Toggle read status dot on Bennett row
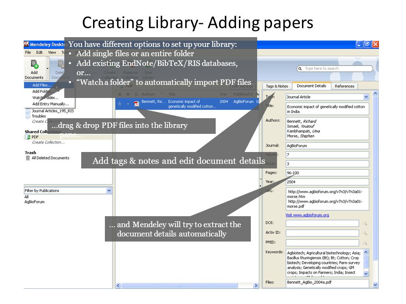Viewport: 406px width, 304px height. point(128,104)
